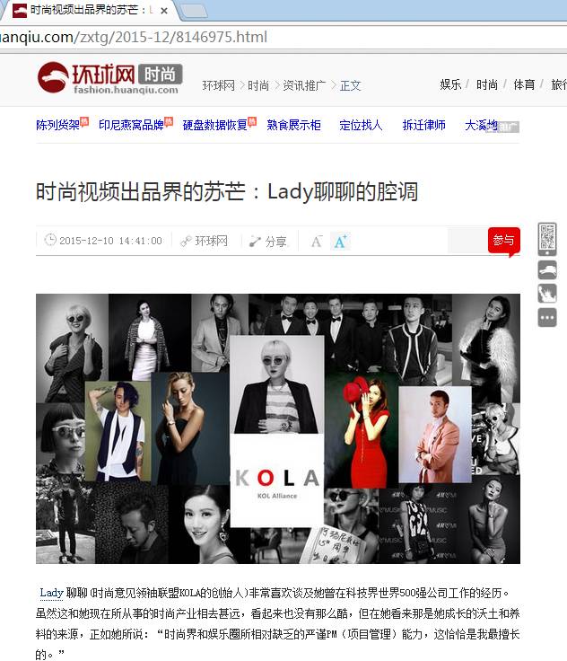Open the 陈列货架 ad link
Image resolution: width=567 pixels, height=661 pixels.
click(57, 125)
